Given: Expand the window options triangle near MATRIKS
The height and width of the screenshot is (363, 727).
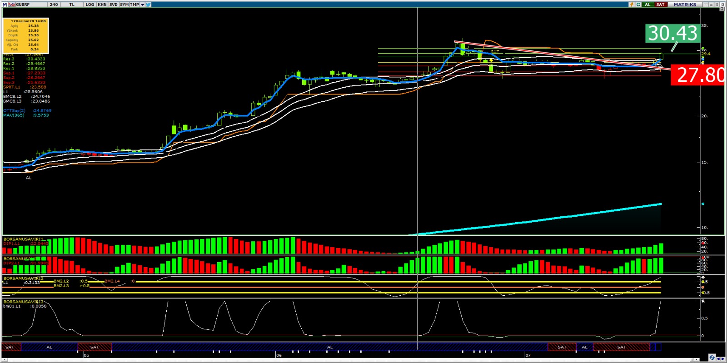Looking at the screenshot, I should pos(706,5).
